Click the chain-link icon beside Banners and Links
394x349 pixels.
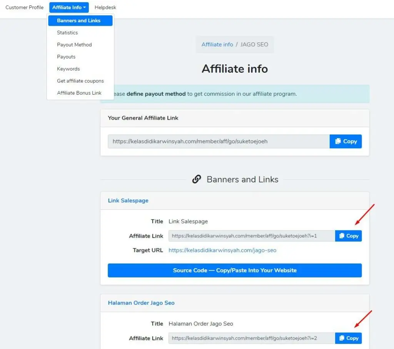point(197,179)
